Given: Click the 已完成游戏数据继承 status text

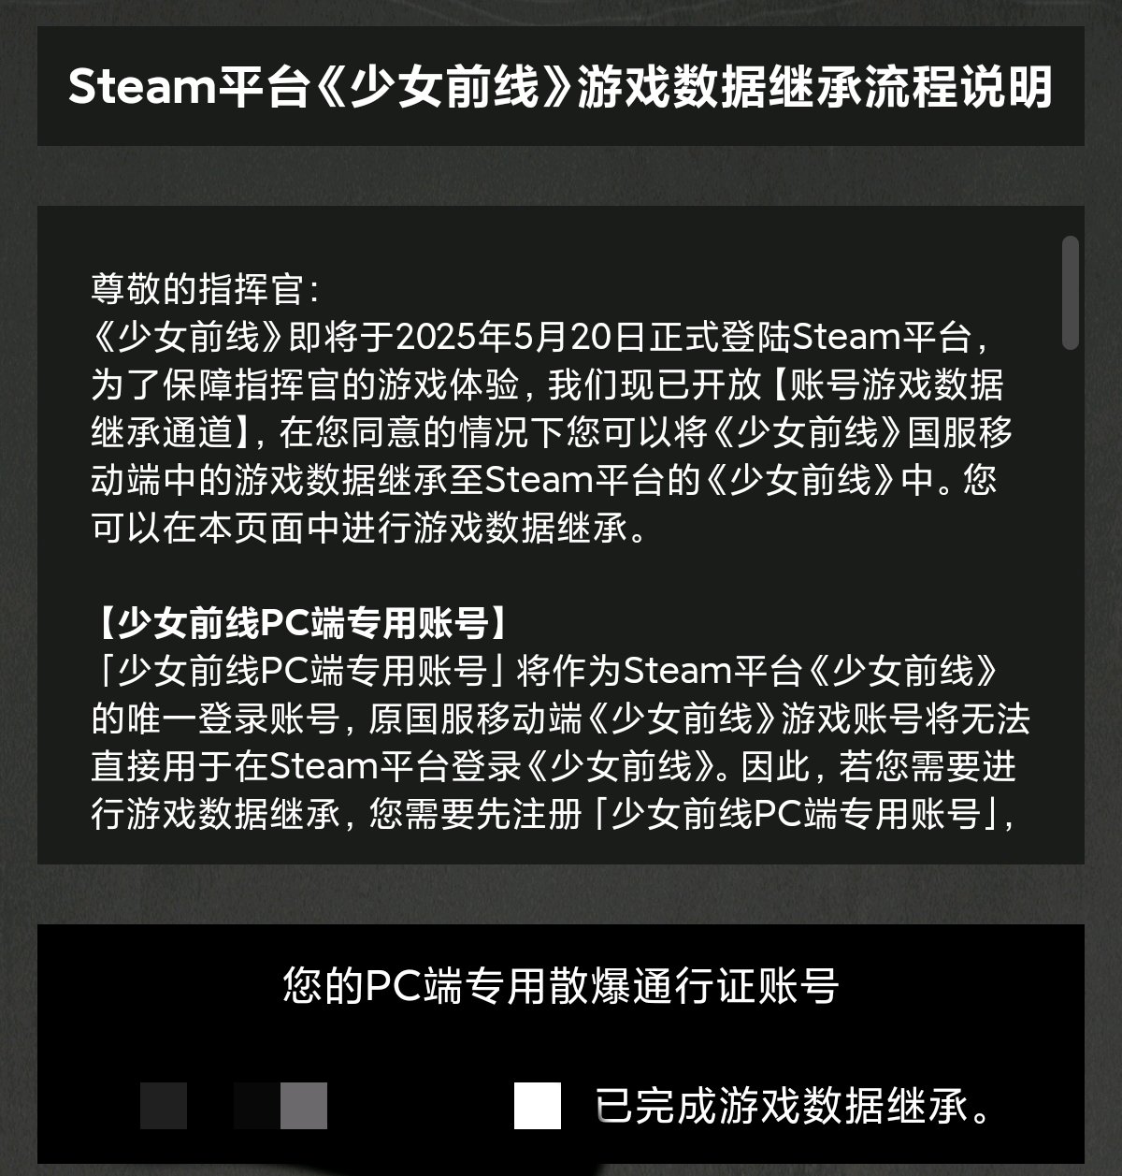Looking at the screenshot, I should click(794, 1107).
